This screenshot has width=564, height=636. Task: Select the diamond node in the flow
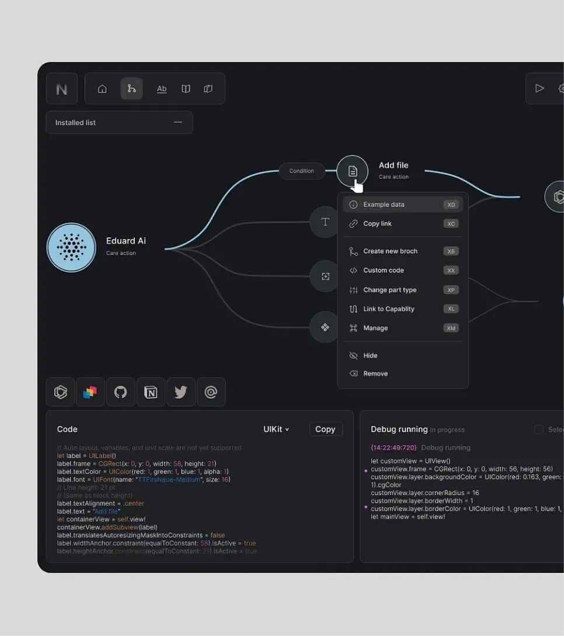click(x=325, y=327)
